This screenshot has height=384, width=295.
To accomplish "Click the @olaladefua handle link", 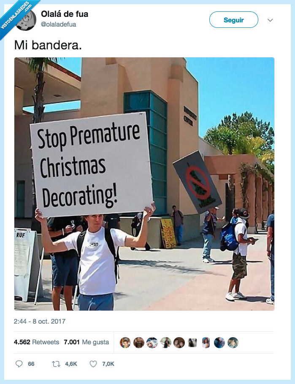I will (58, 24).
